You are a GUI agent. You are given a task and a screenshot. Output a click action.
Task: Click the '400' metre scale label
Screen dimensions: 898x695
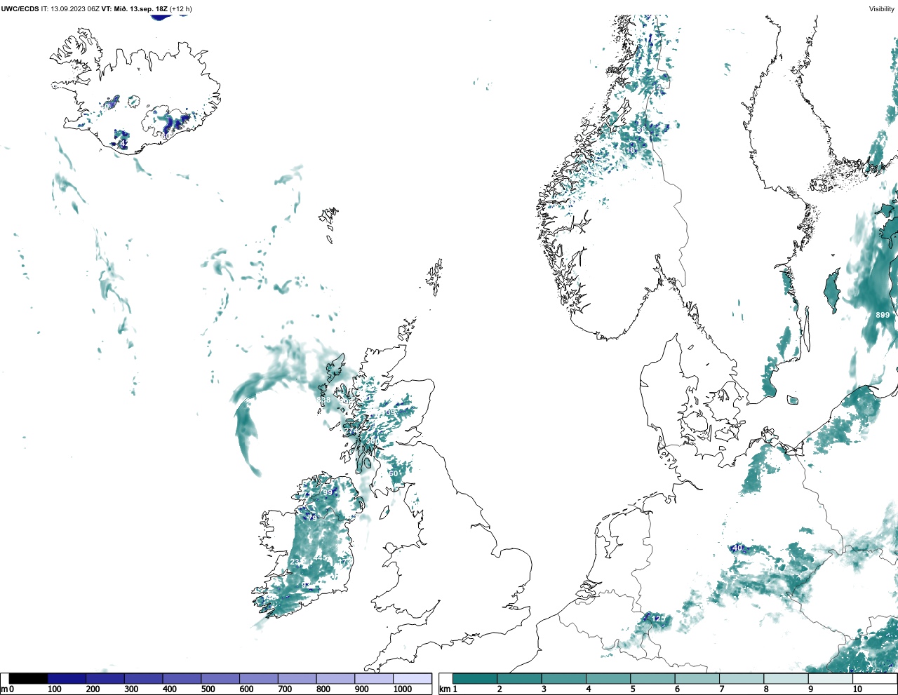coord(169,689)
